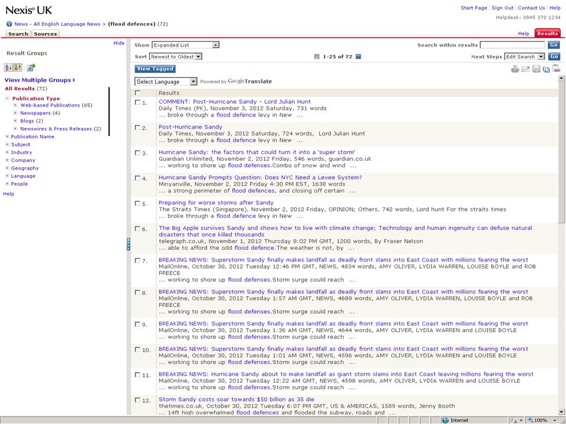This screenshot has width=566, height=424.
Task: Click Hide to hide Result Groups panel
Action: [x=119, y=43]
